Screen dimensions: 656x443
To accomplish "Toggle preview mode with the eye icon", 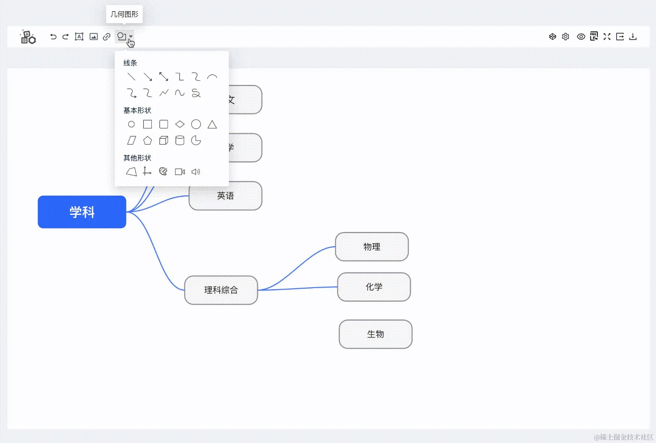I will point(581,37).
